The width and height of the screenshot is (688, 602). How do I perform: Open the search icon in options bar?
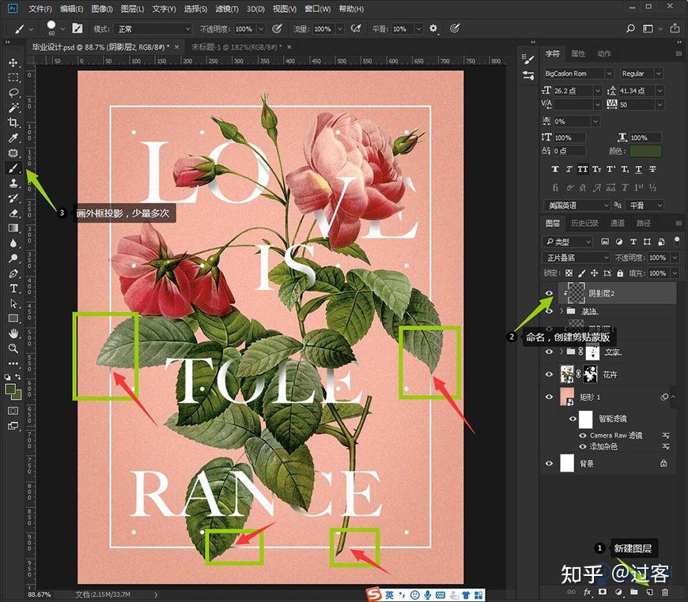630,28
